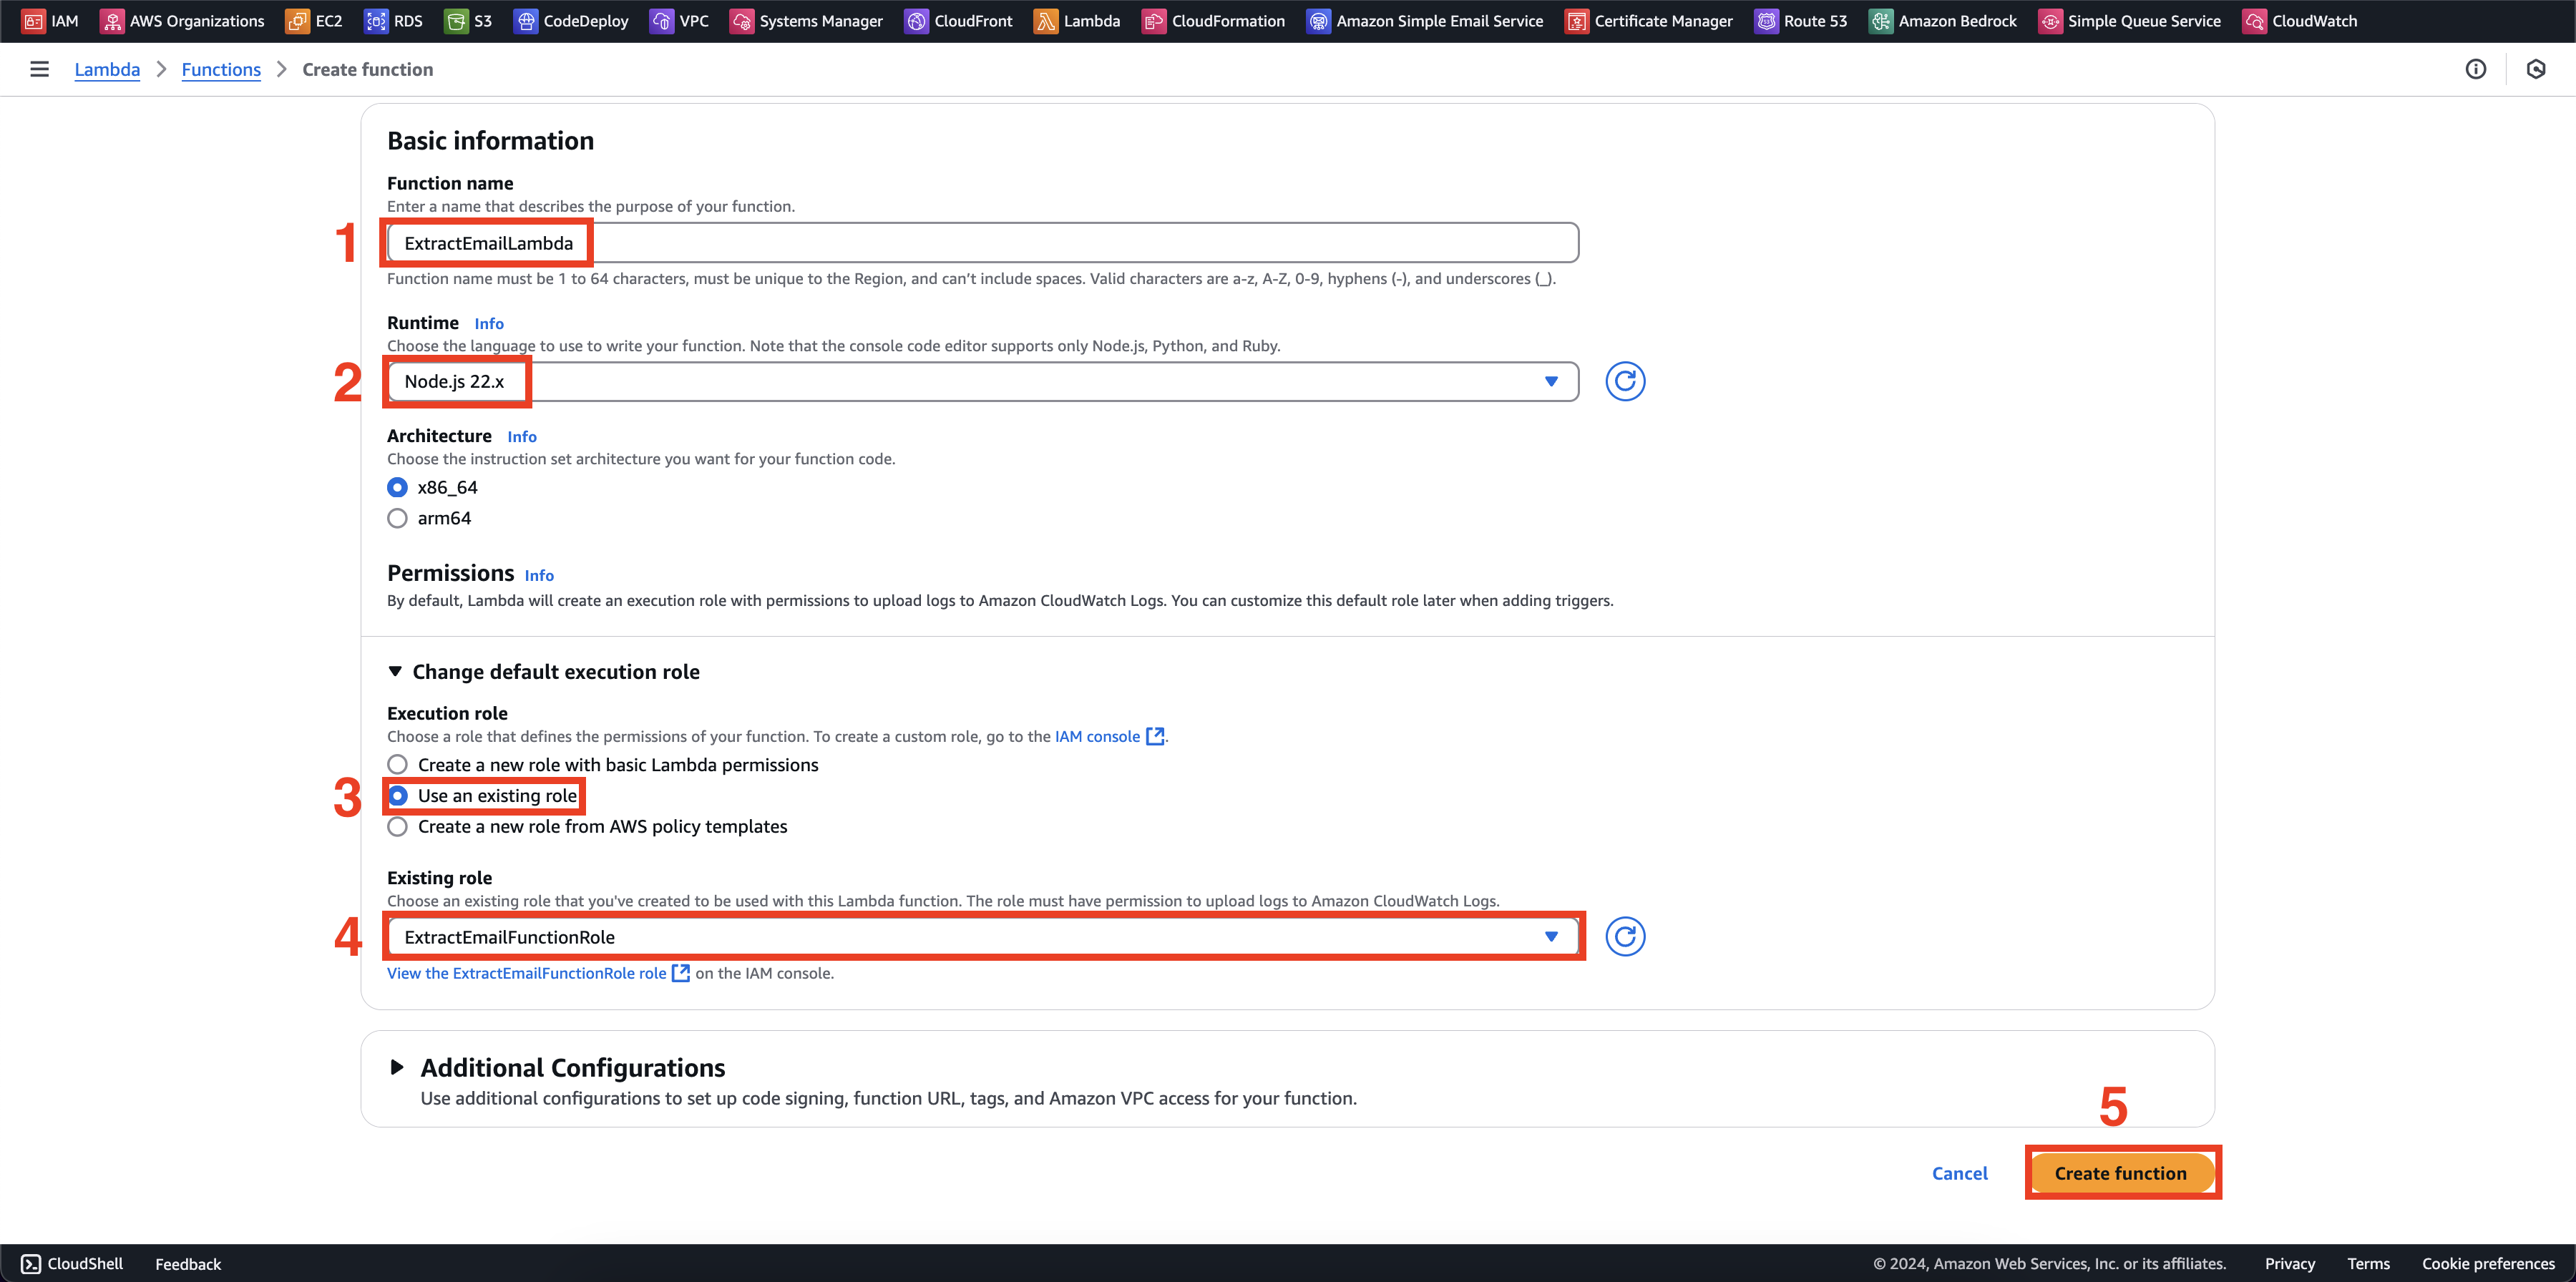The height and width of the screenshot is (1282, 2576).
Task: Open the RDS service shortcut
Action: (393, 21)
